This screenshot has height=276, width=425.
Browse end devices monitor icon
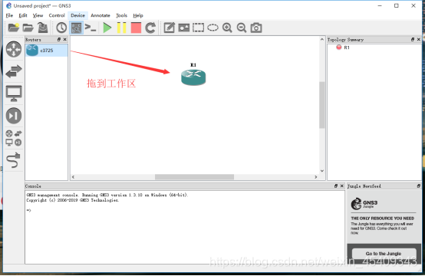click(14, 94)
